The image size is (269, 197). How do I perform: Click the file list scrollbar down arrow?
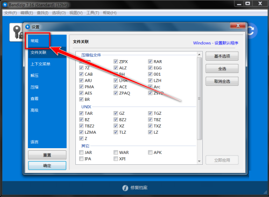click(199, 161)
